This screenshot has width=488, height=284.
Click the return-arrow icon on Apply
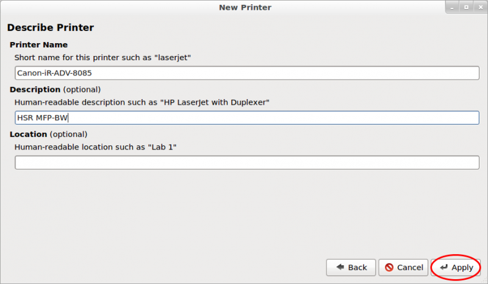coord(444,267)
